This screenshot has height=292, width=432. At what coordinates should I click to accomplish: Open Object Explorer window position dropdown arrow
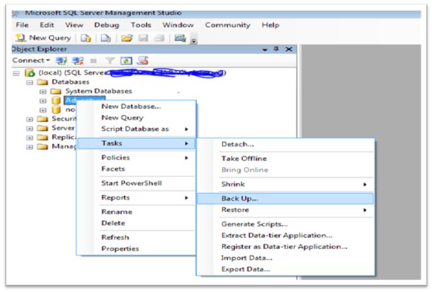(265, 50)
